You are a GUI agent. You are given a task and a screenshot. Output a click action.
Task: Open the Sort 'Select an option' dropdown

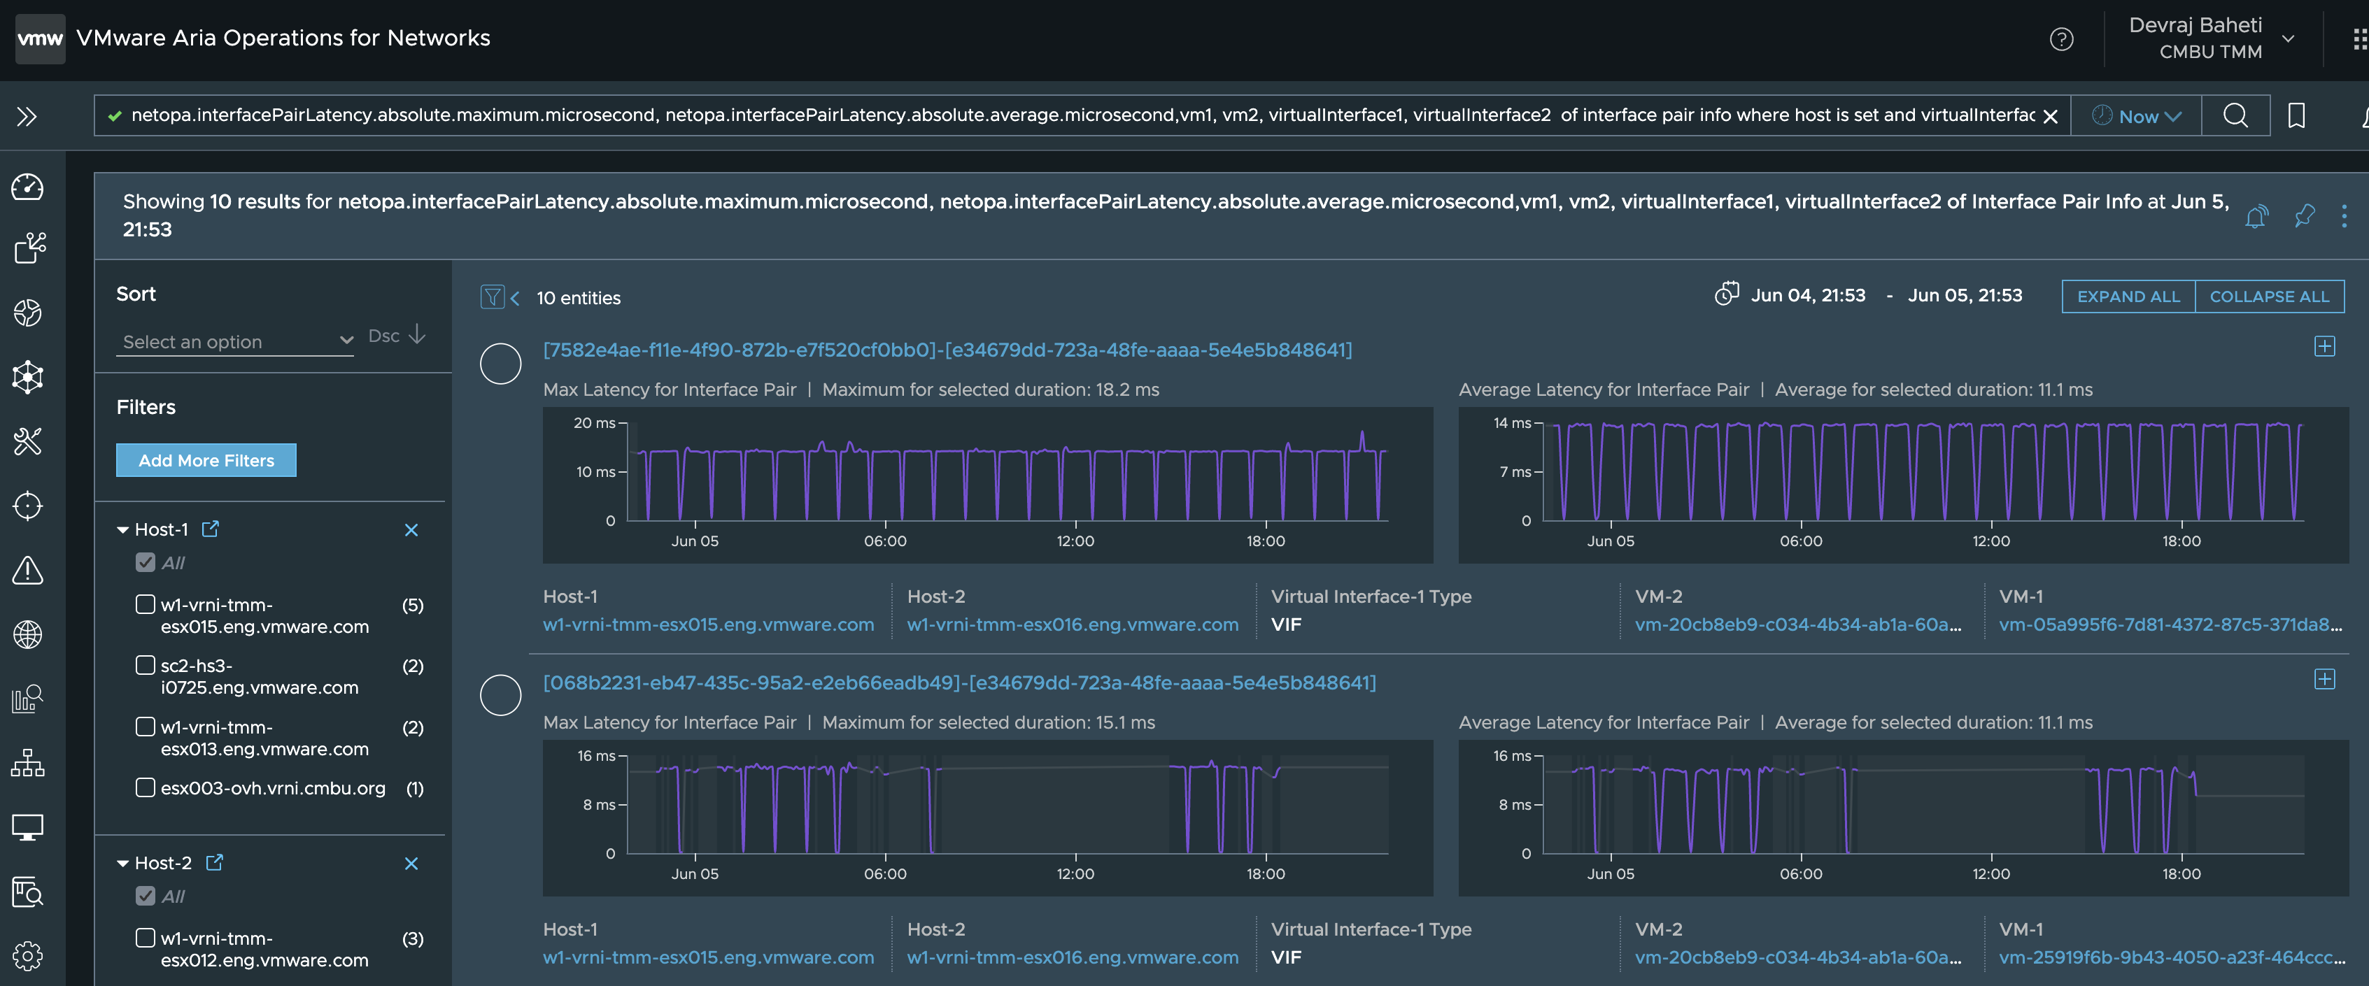tap(235, 341)
